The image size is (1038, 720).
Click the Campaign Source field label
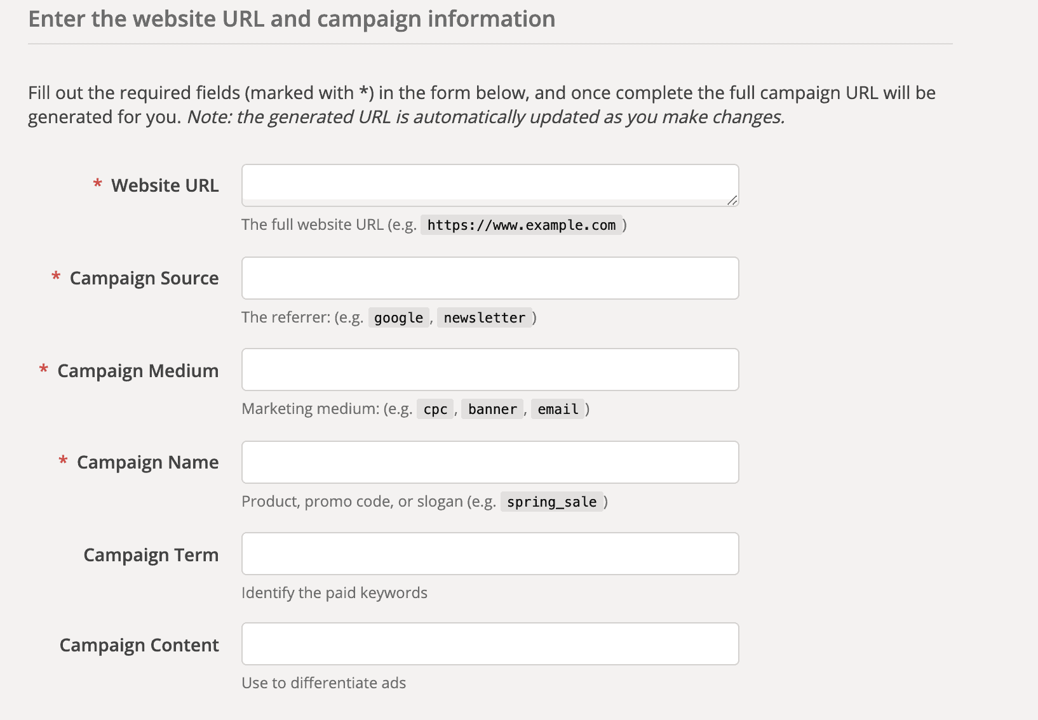(144, 277)
